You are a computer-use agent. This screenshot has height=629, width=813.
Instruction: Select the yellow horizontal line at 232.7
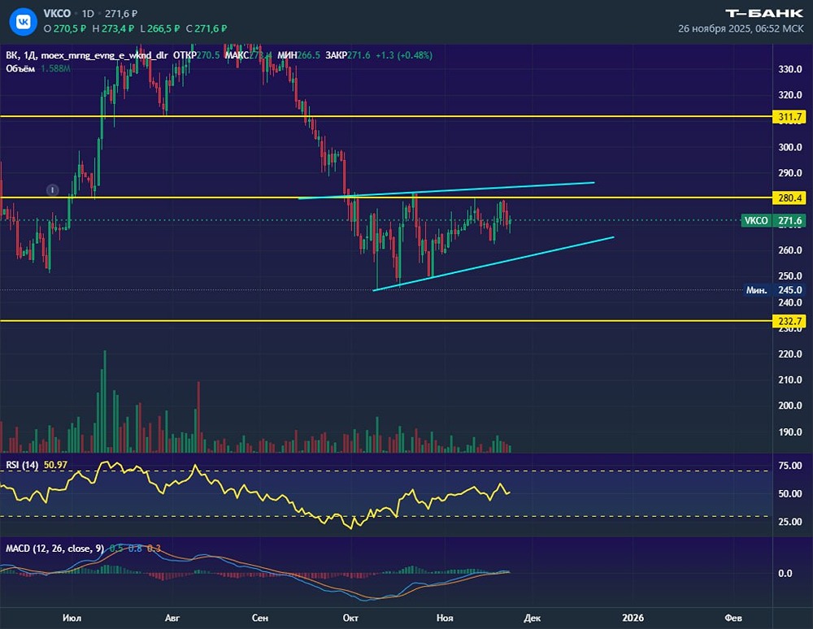tap(386, 321)
